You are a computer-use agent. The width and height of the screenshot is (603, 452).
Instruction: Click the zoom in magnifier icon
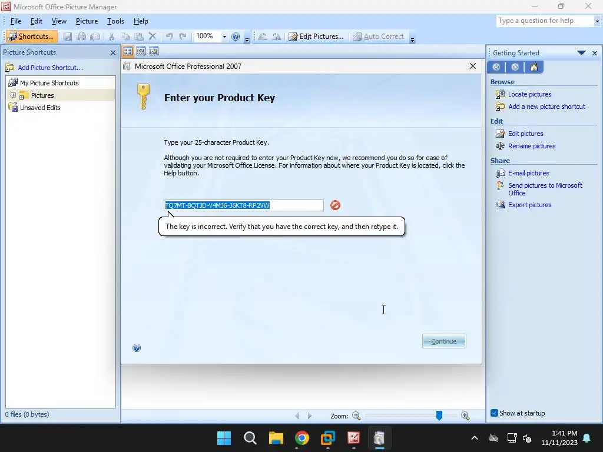(x=465, y=416)
